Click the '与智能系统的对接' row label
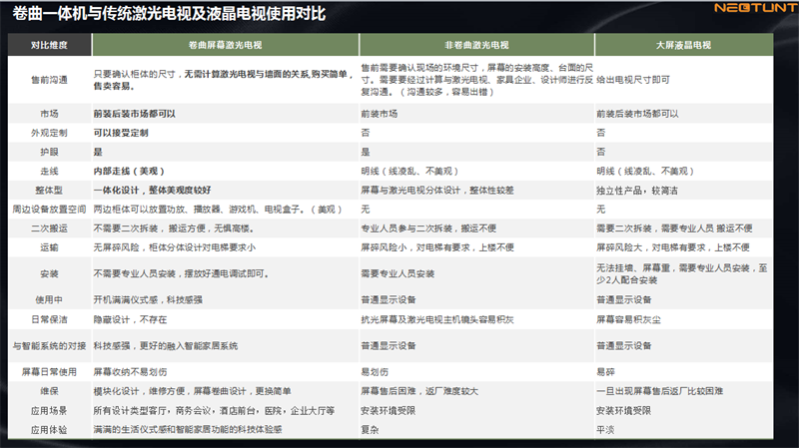Viewport: 799px width, 448px height. (49, 346)
